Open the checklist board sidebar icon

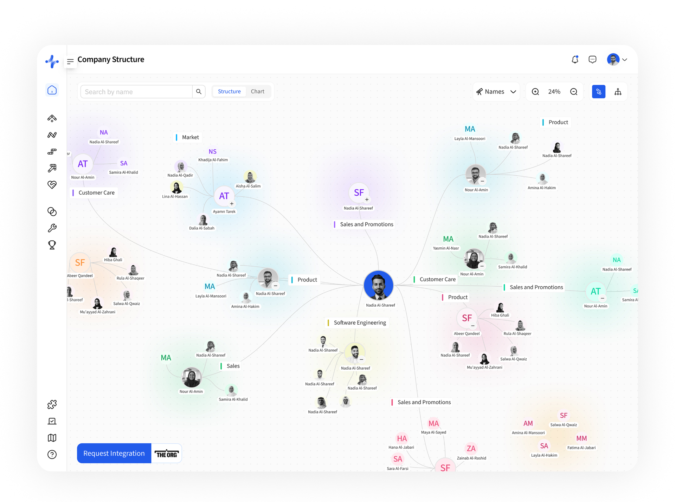pos(52,421)
